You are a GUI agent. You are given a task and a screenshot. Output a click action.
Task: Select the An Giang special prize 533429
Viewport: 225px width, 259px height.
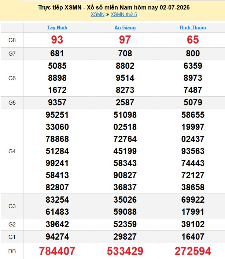click(125, 251)
